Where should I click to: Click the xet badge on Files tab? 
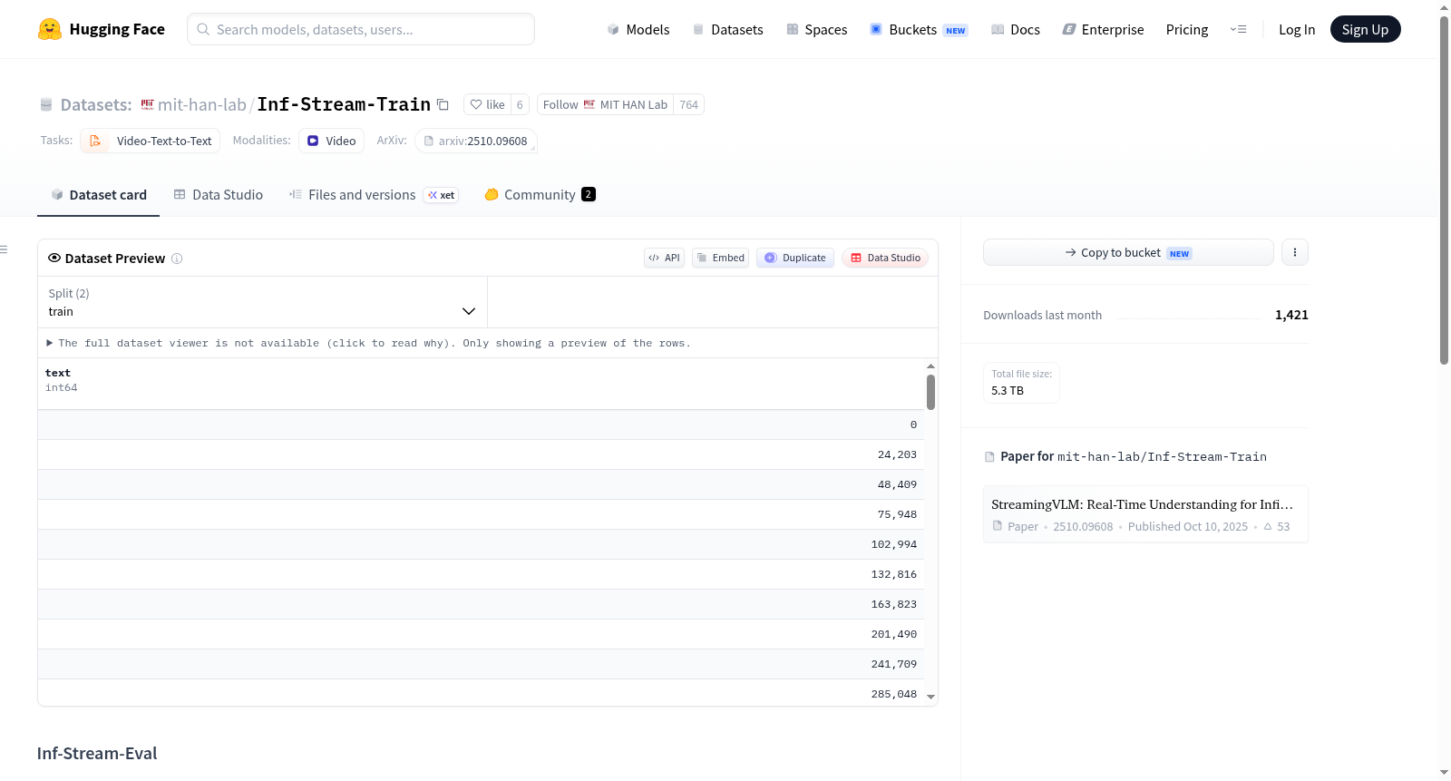(x=441, y=195)
